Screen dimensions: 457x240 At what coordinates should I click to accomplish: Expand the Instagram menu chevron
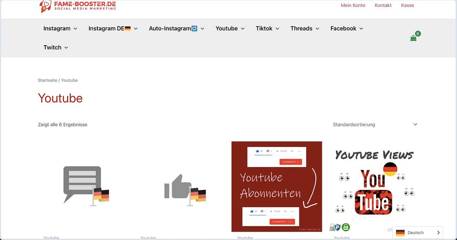tap(75, 29)
